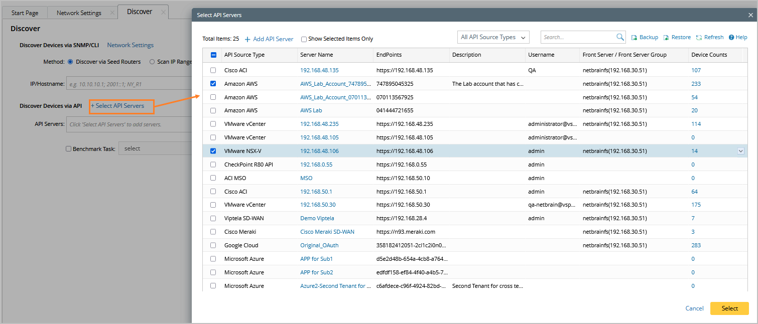Click the endpoint text 041444721655
The height and width of the screenshot is (324, 758).
395,110
